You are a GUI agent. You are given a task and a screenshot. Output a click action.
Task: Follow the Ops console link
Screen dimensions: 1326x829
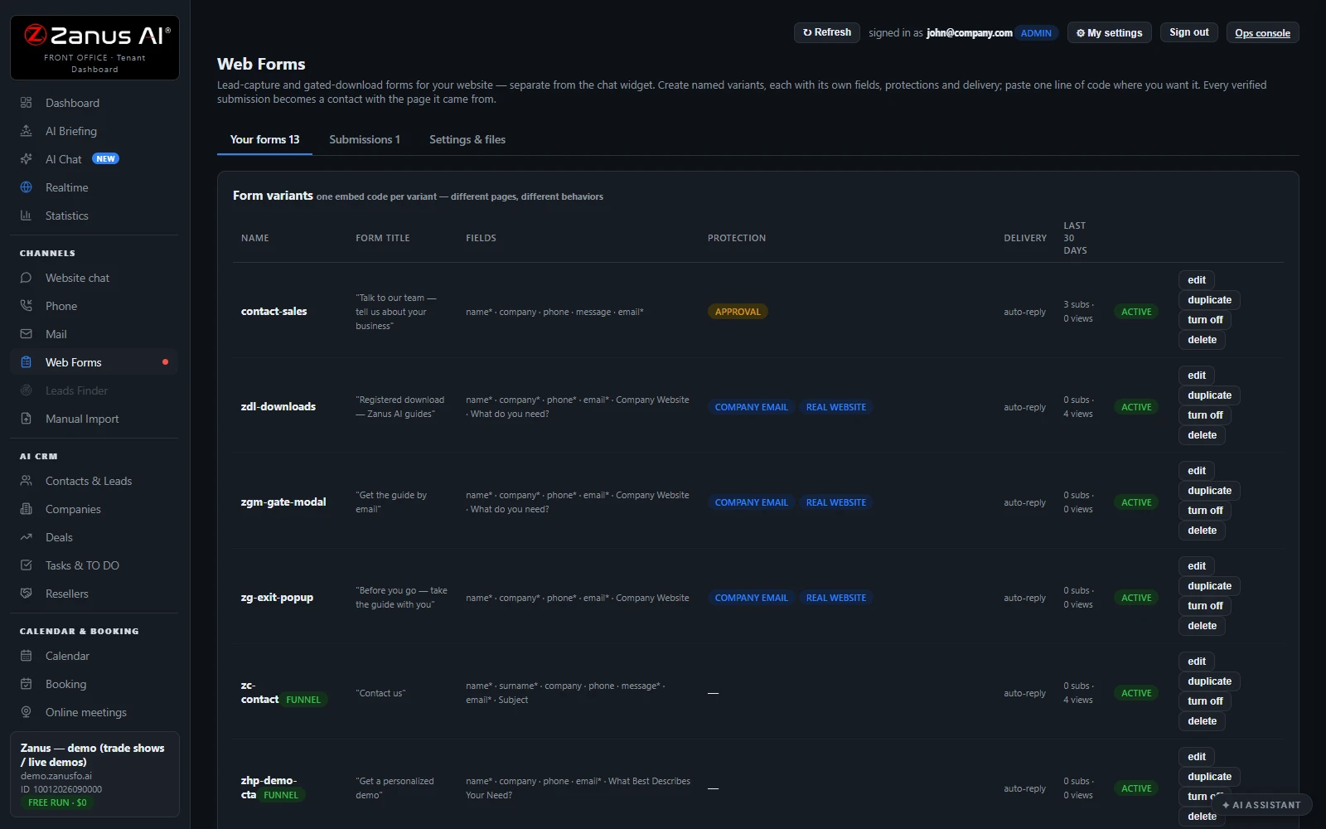[1262, 33]
